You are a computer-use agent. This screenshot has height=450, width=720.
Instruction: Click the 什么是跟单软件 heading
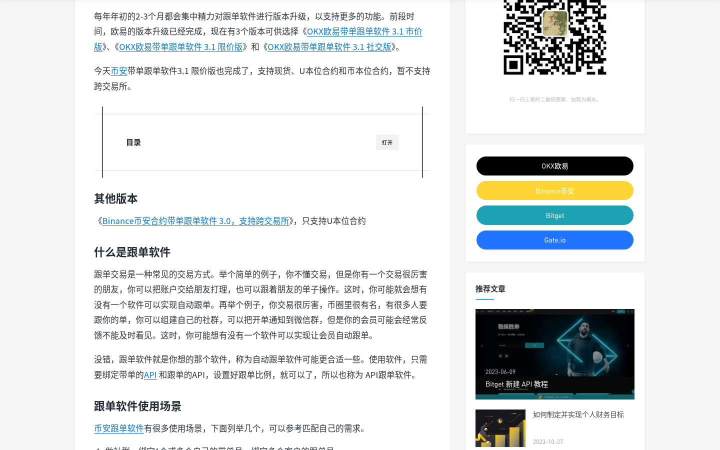pos(132,252)
